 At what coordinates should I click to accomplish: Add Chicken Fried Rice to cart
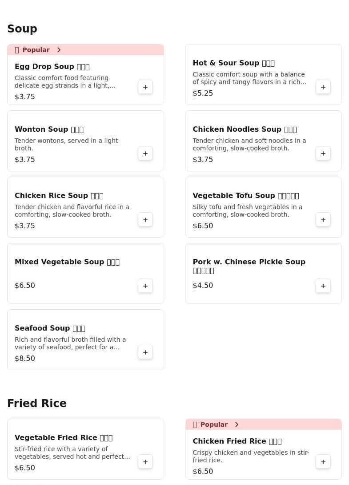323,462
